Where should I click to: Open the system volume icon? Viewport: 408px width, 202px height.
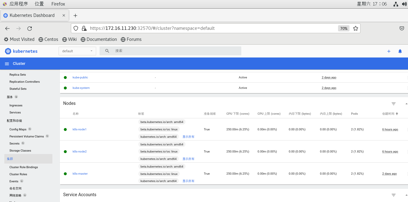[x=404, y=4]
